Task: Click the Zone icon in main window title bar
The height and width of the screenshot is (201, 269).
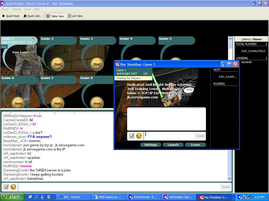Action: click(x=3, y=3)
